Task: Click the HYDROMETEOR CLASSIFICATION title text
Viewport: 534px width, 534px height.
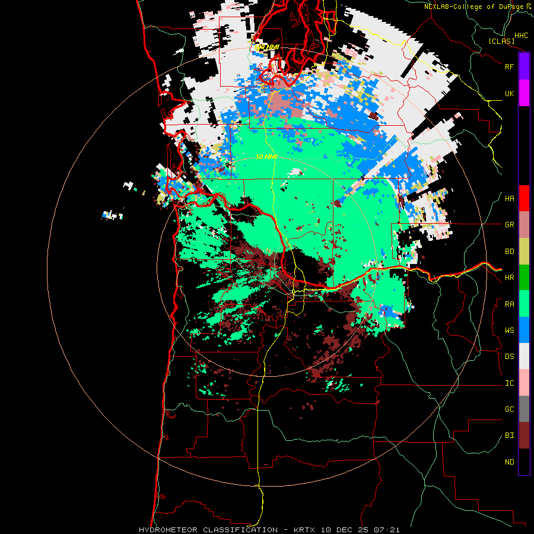Action: [x=208, y=530]
